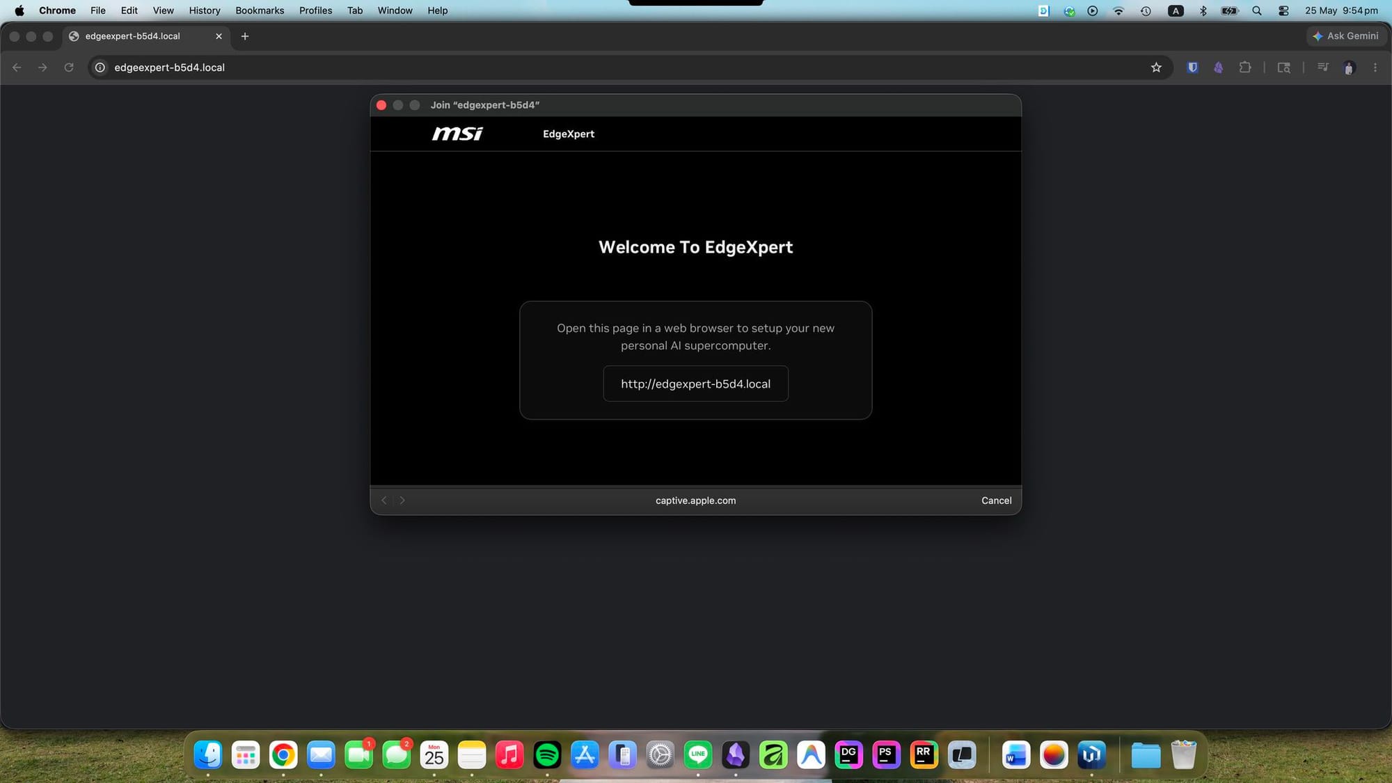Click the http://edgexpert-b5d4.local link button
Image resolution: width=1392 pixels, height=783 pixels.
pyautogui.click(x=695, y=383)
